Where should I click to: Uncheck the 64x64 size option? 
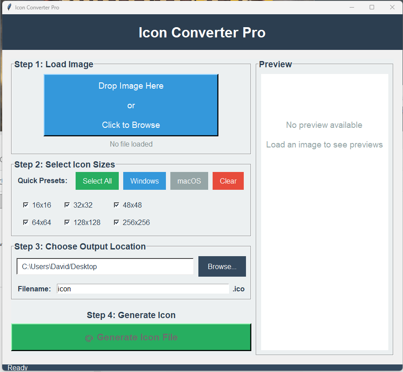pos(26,222)
